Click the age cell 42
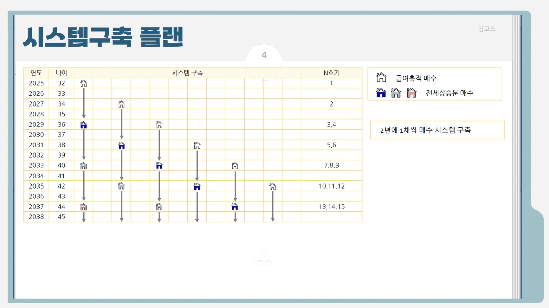The image size is (549, 308). [61, 186]
